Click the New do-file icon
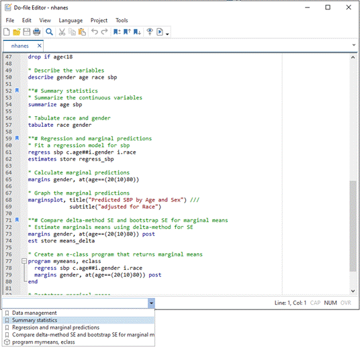 click(7, 32)
